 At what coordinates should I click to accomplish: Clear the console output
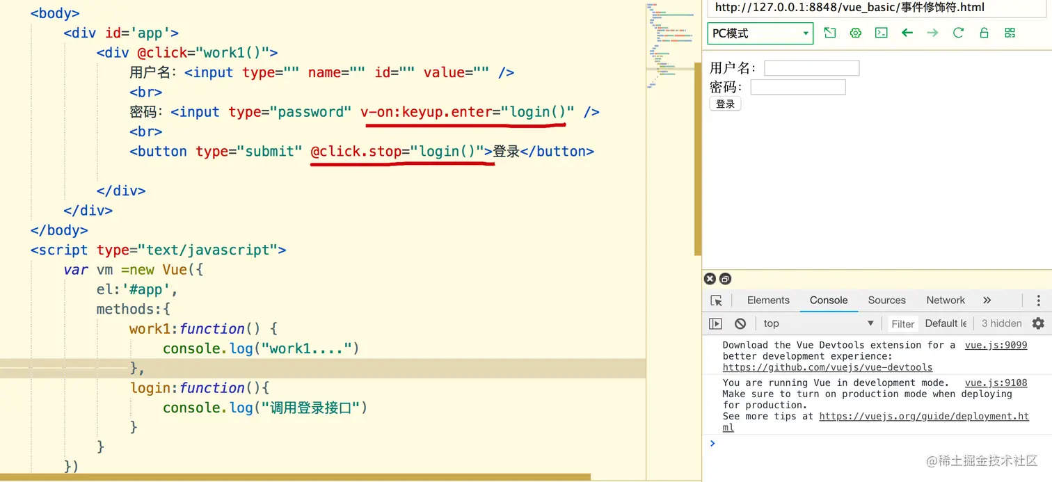click(x=740, y=323)
